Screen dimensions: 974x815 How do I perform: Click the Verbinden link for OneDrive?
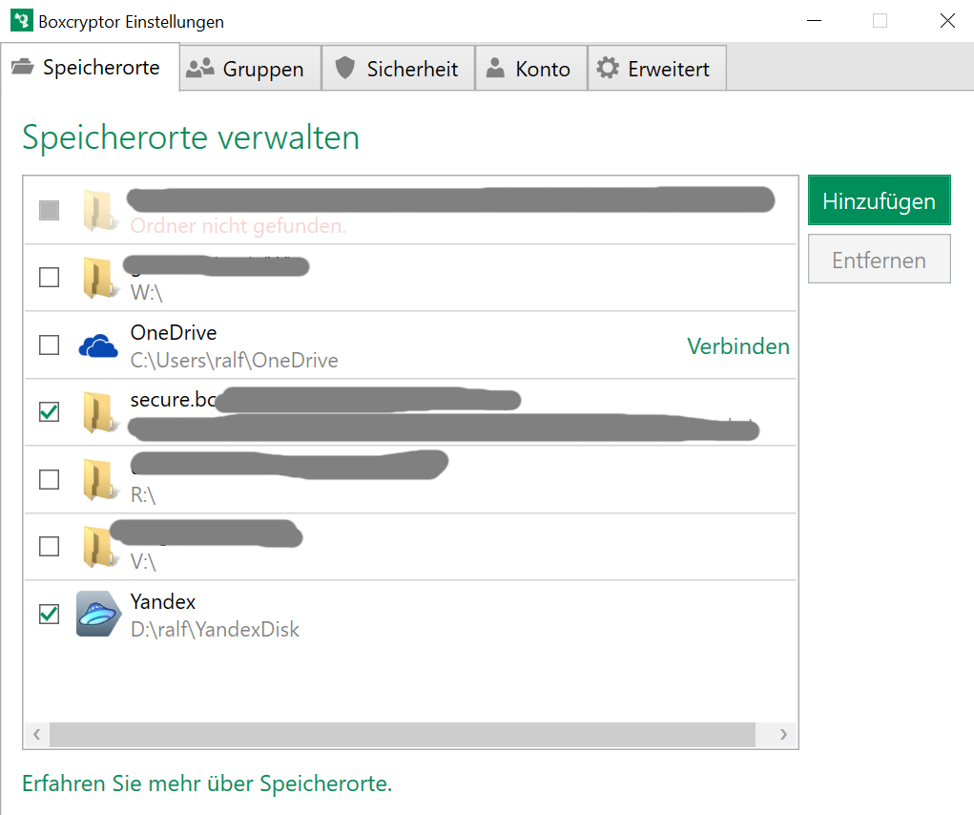tap(738, 346)
